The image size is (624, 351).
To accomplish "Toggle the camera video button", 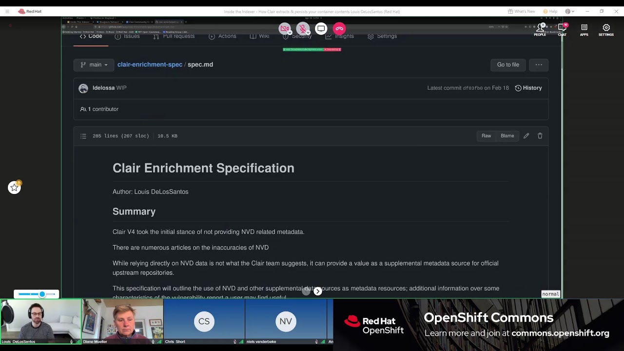I will [285, 29].
